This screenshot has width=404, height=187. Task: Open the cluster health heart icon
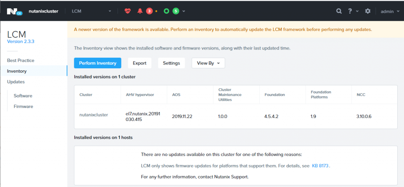(x=127, y=11)
